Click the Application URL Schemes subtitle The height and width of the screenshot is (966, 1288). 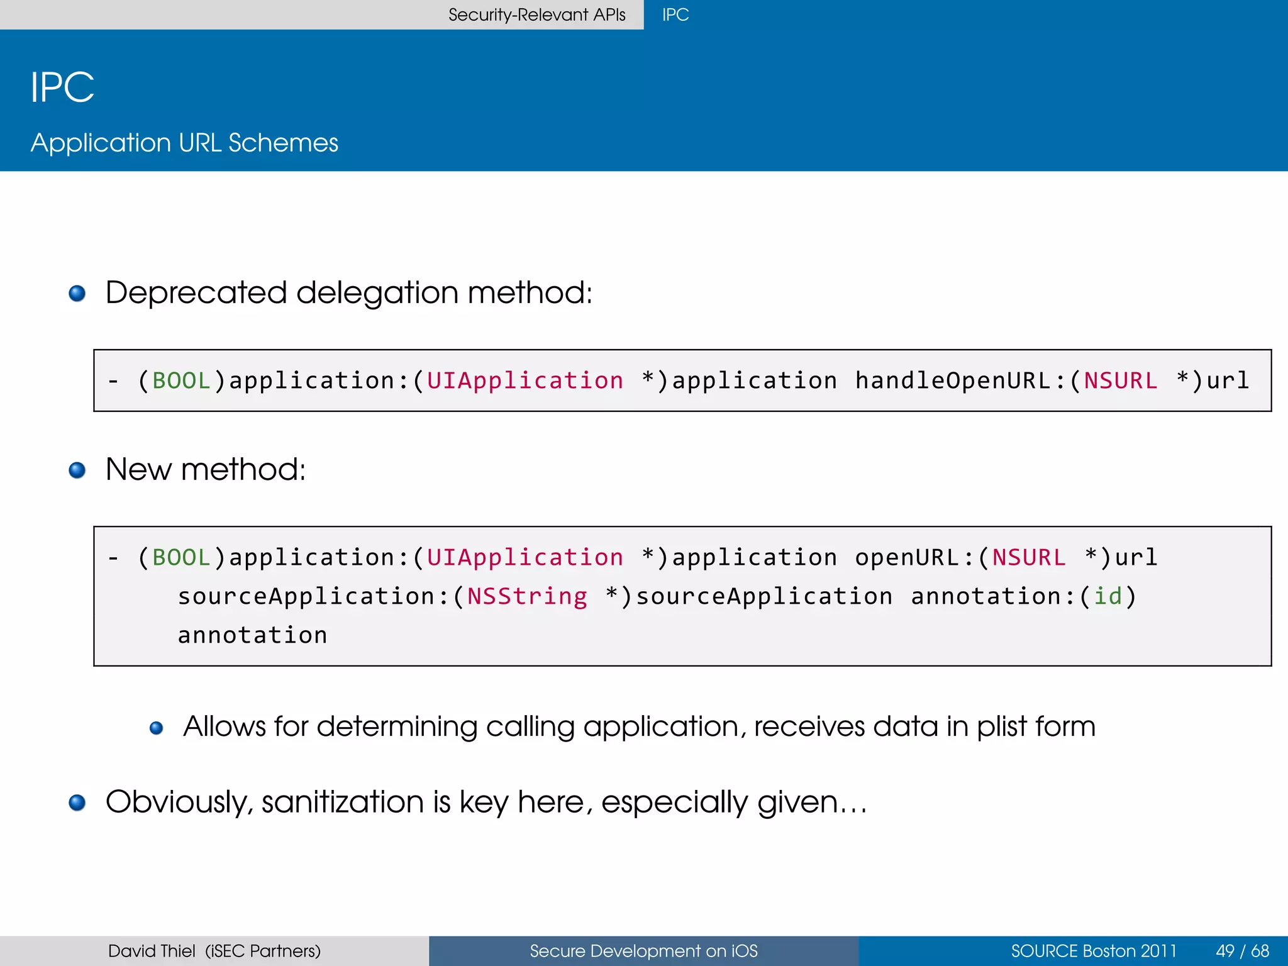click(184, 143)
